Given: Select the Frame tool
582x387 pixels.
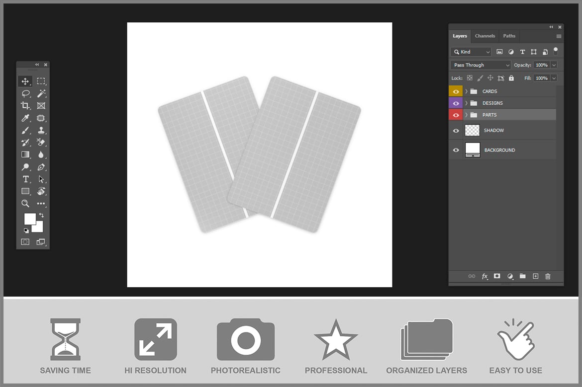Looking at the screenshot, I should 41,106.
